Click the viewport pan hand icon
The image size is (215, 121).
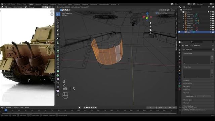pos(150,26)
